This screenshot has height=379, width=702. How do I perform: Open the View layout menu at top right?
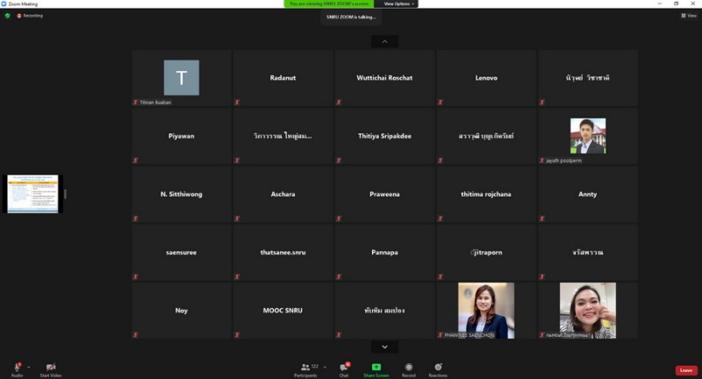coord(689,16)
